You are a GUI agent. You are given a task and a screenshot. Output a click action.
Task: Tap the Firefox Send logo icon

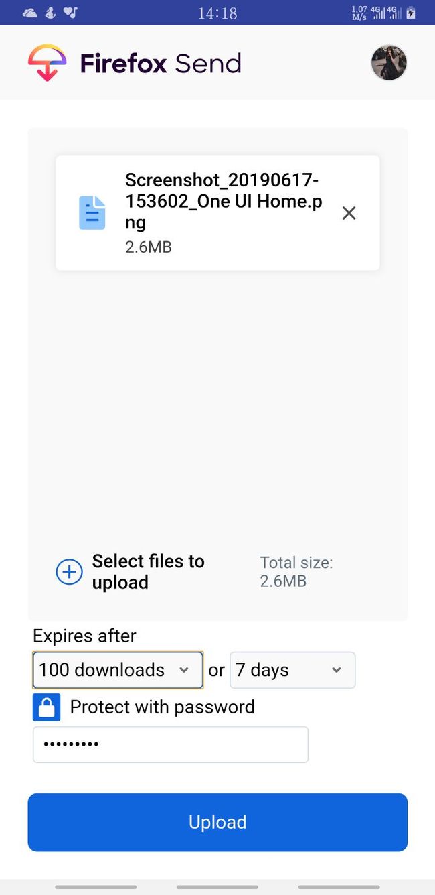pyautogui.click(x=48, y=63)
